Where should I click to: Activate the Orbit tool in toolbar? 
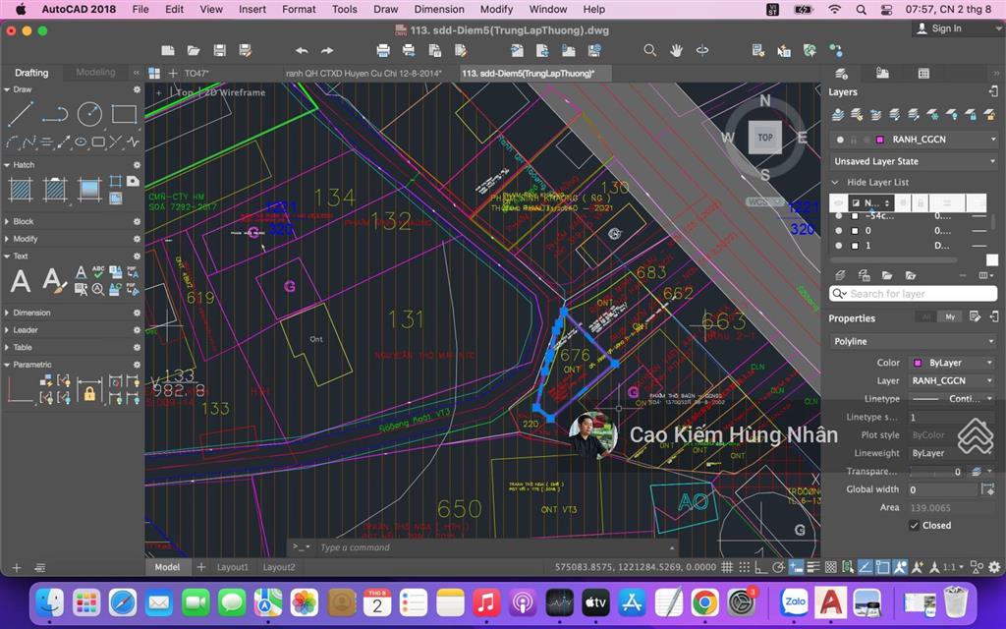pyautogui.click(x=702, y=51)
